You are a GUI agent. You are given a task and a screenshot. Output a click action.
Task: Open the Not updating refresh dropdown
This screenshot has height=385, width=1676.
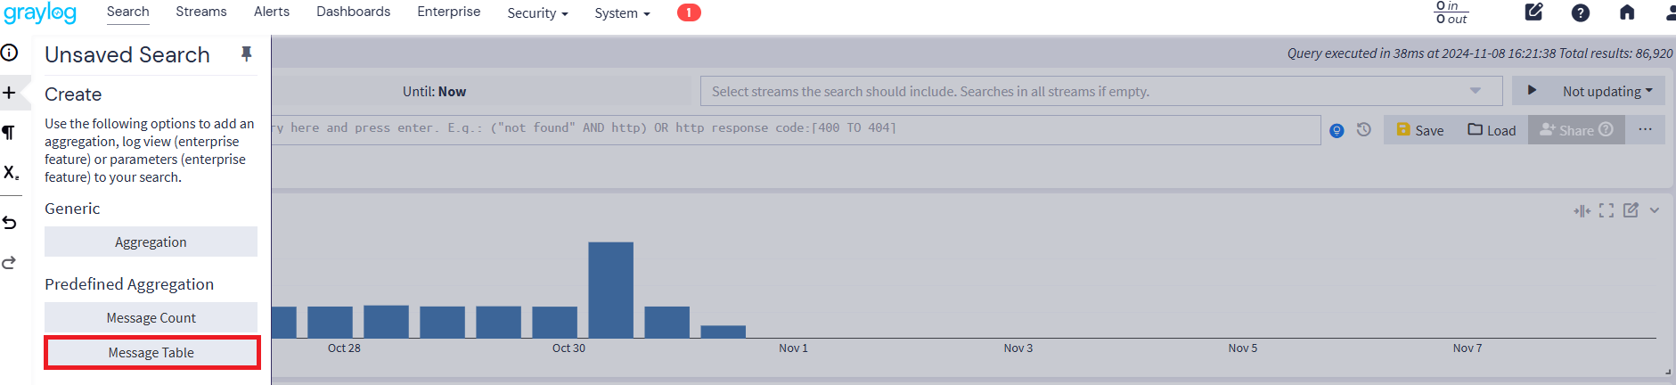(1607, 91)
